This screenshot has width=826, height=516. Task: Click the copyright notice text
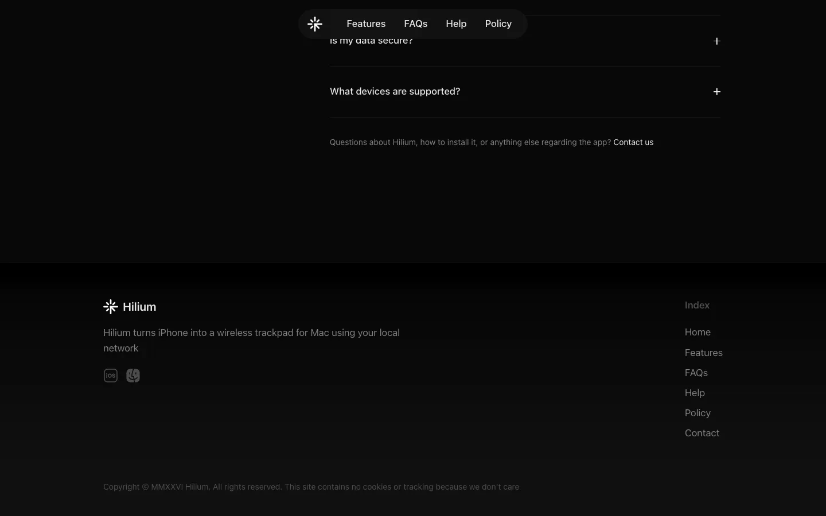coord(311,487)
